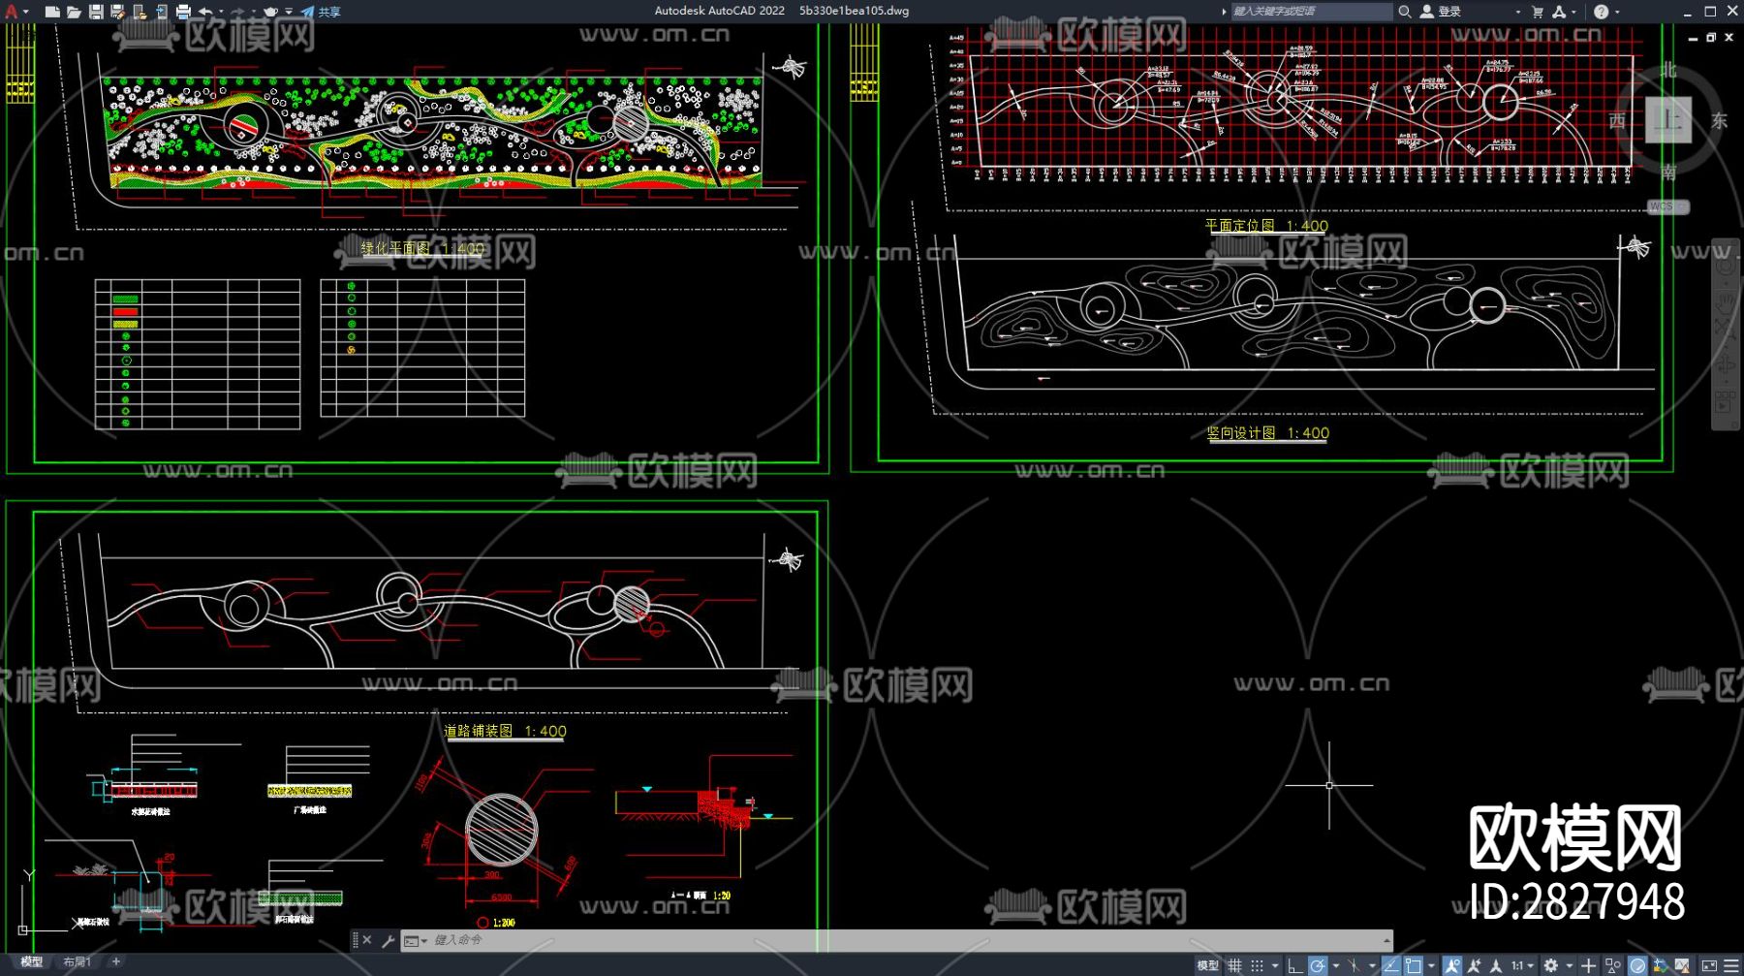
Task: Switch to the 布局1 layout tab
Action: click(77, 961)
